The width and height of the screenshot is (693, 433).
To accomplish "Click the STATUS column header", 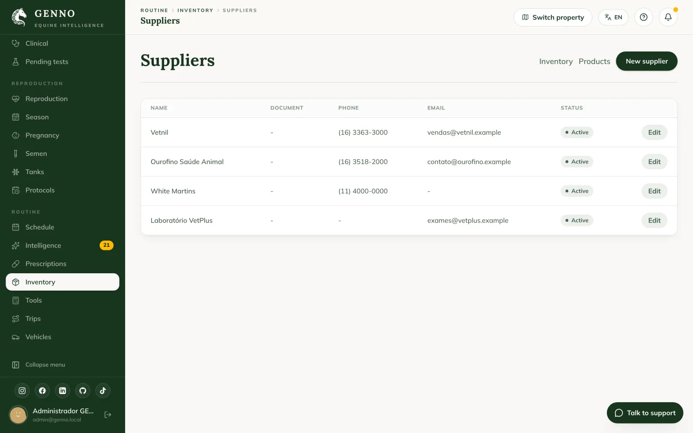I will point(572,108).
